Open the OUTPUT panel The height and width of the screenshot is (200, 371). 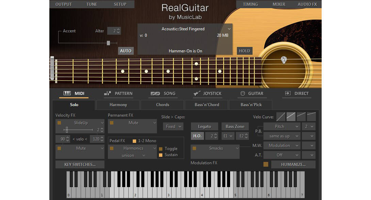pyautogui.click(x=64, y=4)
